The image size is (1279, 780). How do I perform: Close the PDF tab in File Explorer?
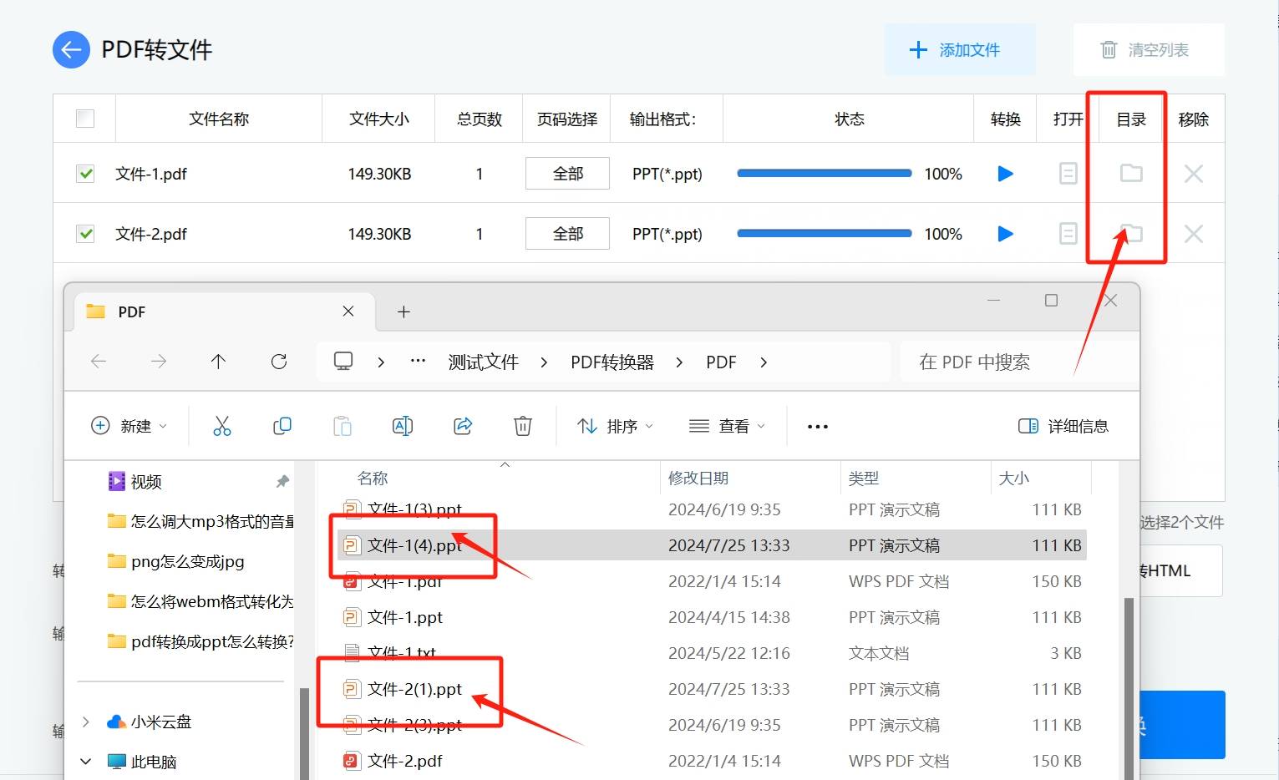[x=348, y=311]
